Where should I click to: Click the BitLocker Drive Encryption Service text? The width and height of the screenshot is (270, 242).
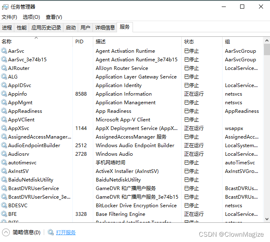[136, 206]
